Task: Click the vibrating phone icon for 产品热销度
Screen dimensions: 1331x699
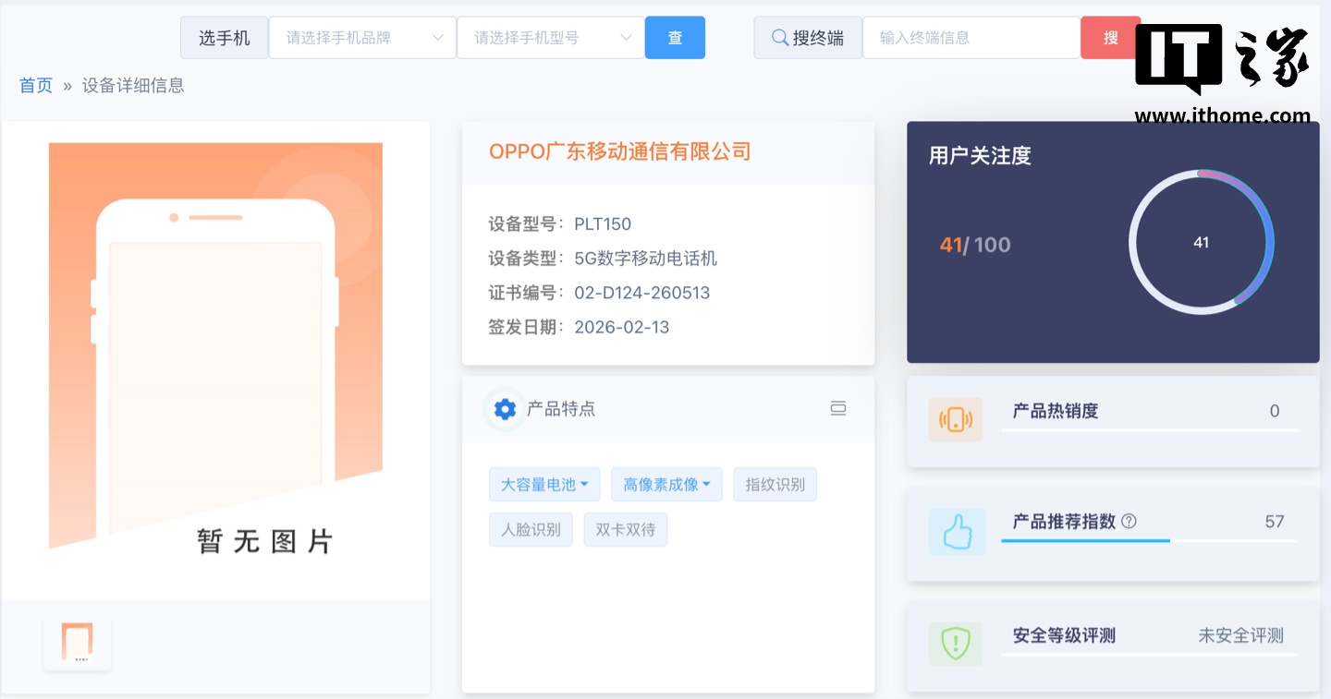Action: [956, 420]
